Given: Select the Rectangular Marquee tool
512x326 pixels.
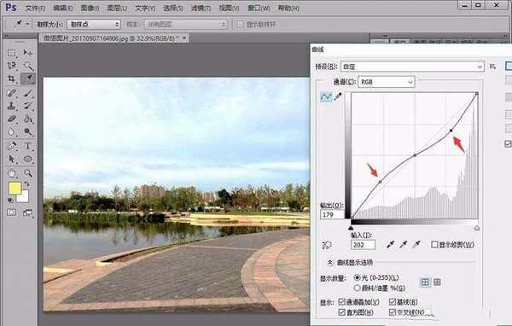Looking at the screenshot, I should (12, 53).
